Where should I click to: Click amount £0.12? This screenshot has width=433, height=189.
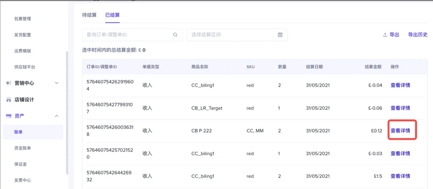pyautogui.click(x=377, y=131)
